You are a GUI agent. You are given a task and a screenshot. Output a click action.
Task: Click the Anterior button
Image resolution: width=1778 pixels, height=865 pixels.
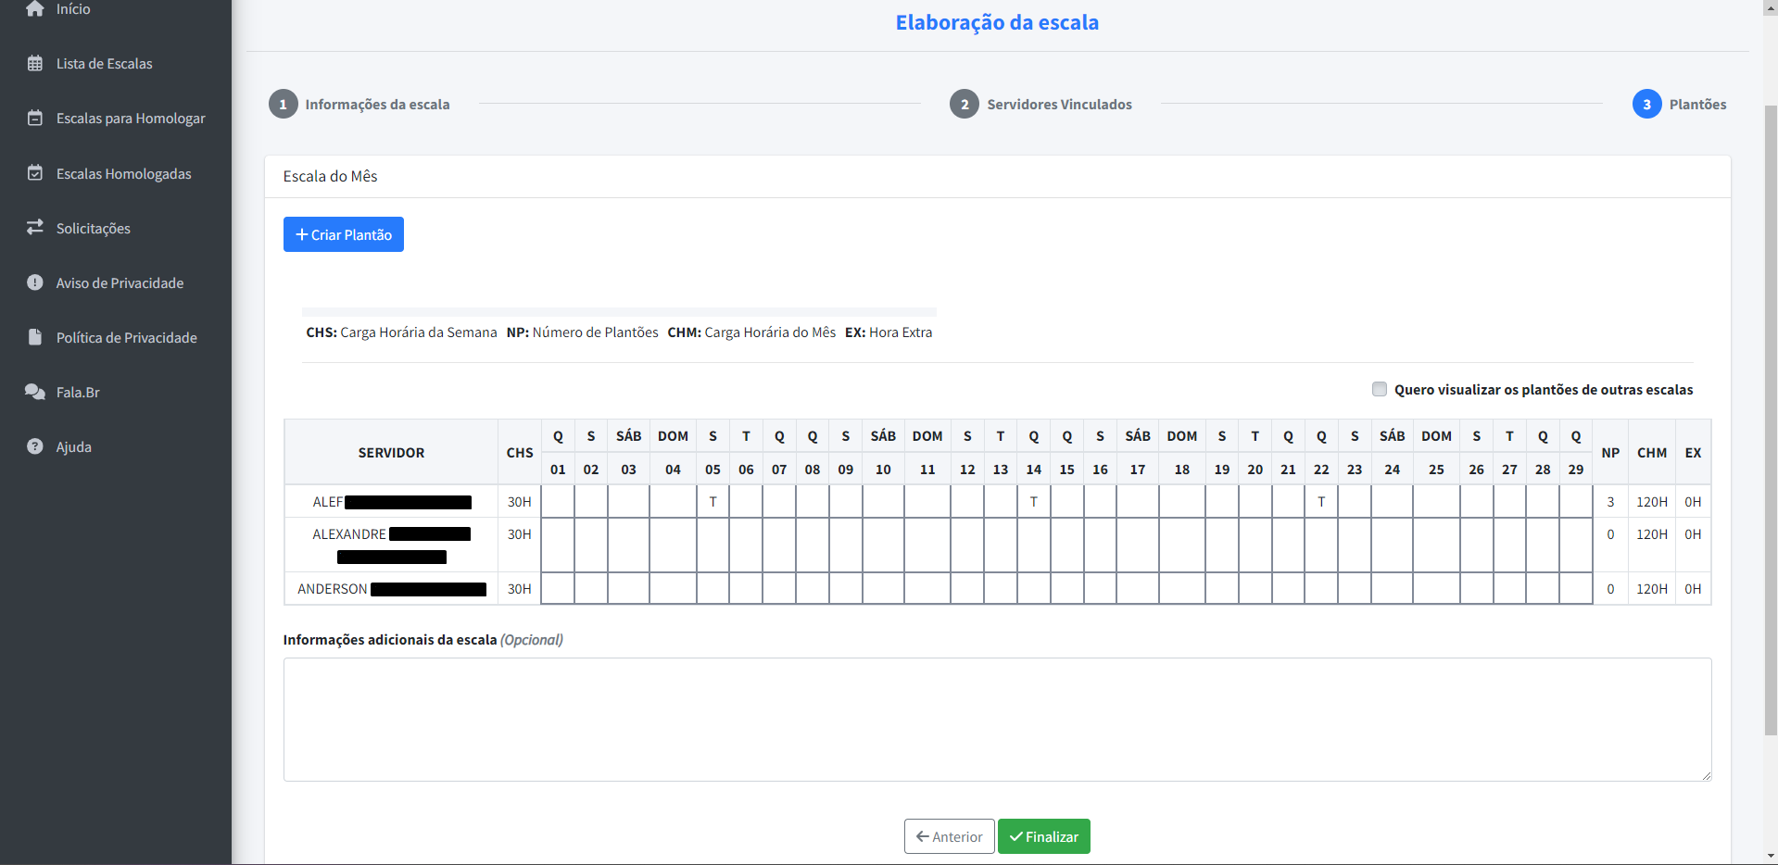tap(950, 836)
